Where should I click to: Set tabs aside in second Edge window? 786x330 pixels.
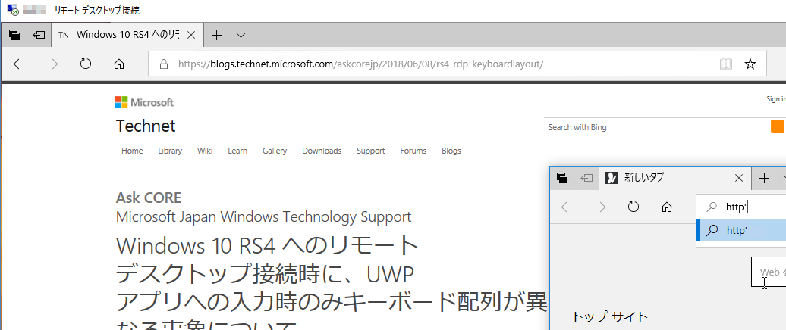click(586, 178)
